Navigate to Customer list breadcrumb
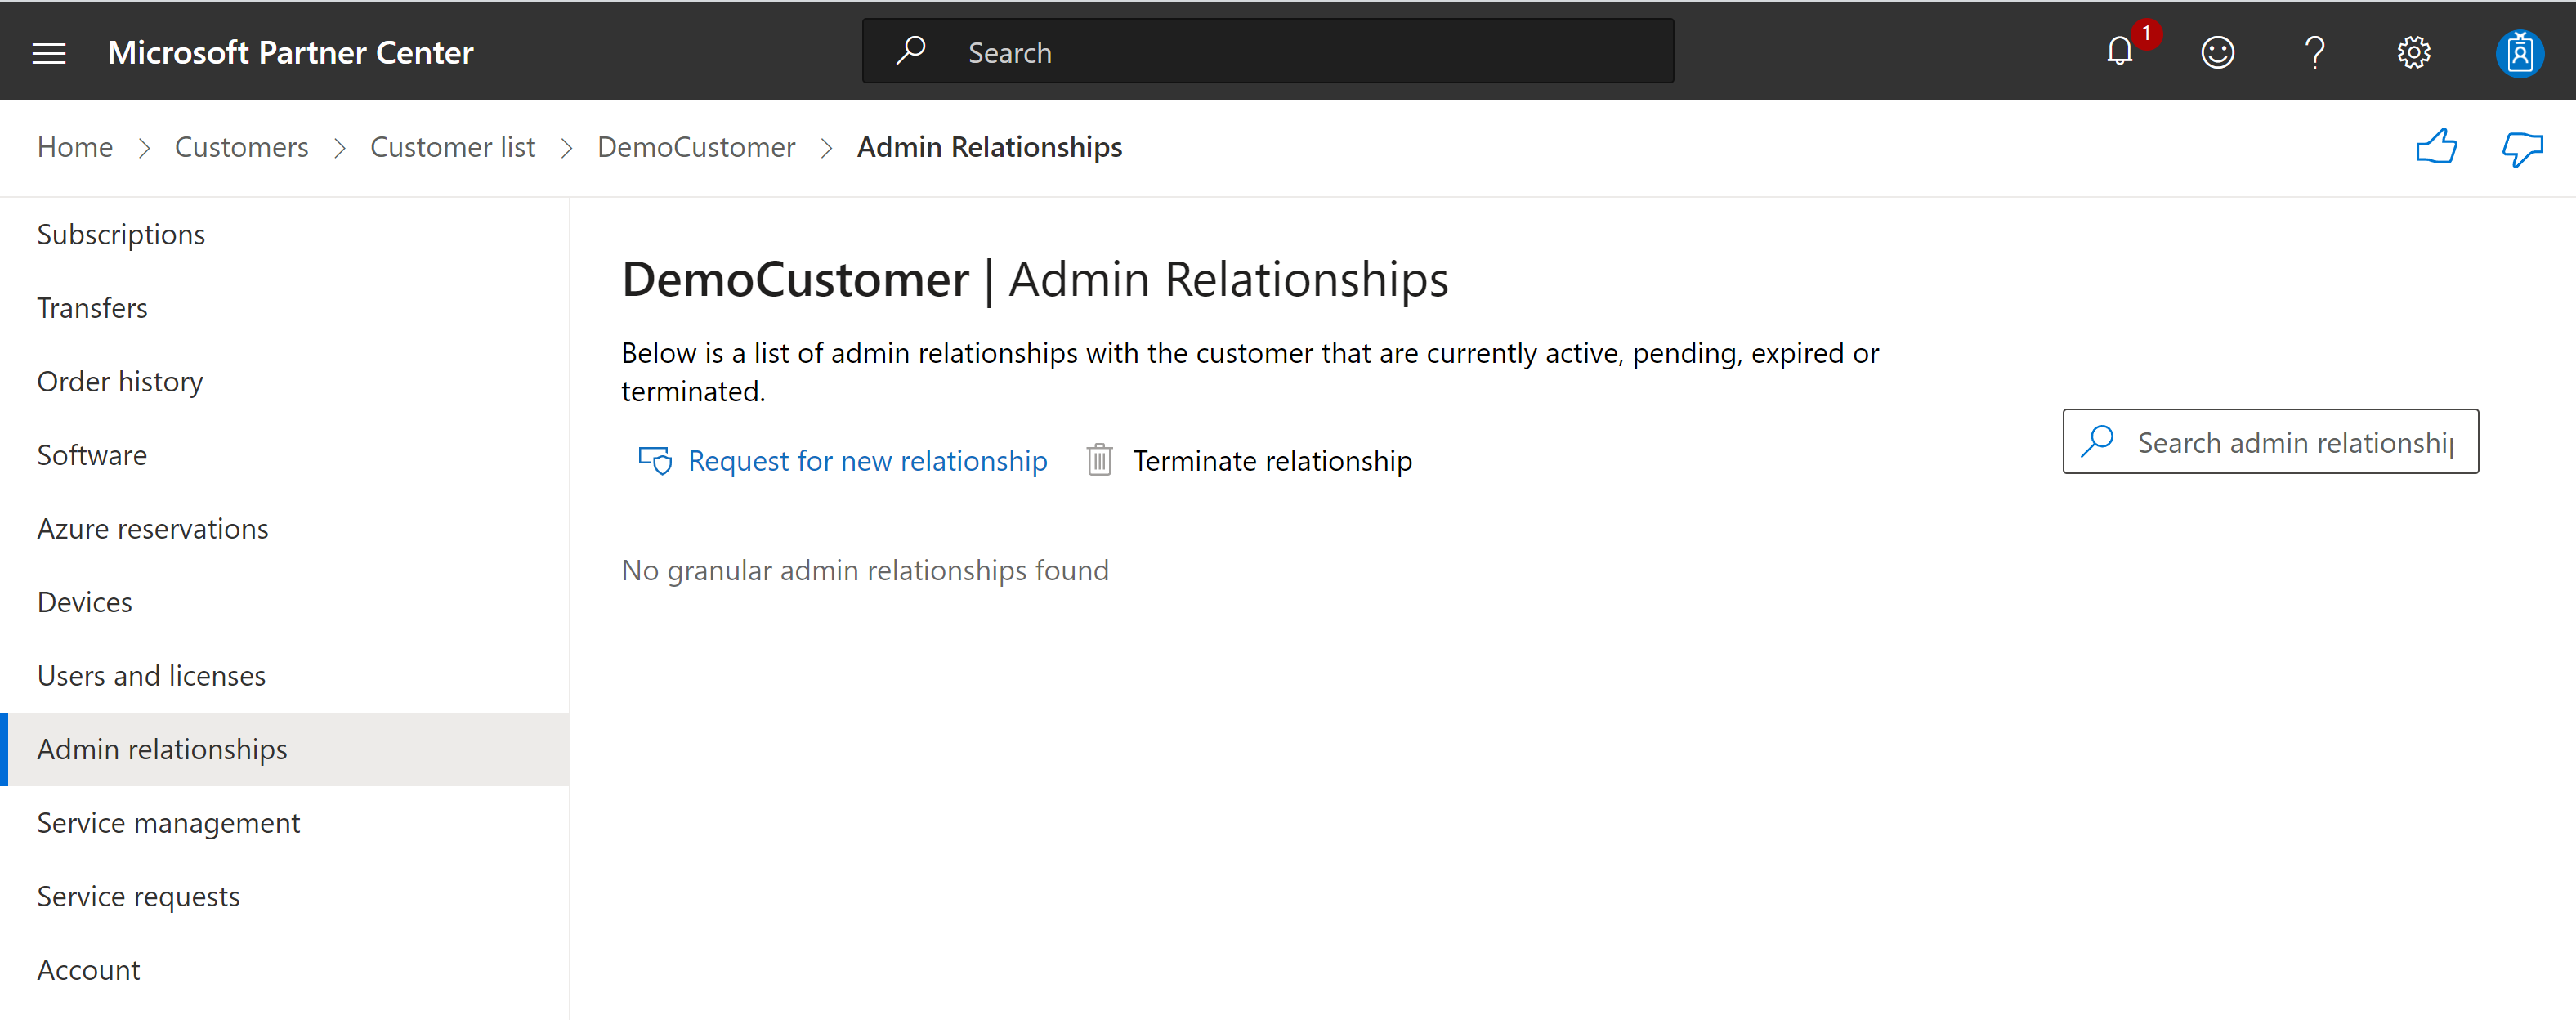This screenshot has height=1020, width=2576. pos(452,147)
